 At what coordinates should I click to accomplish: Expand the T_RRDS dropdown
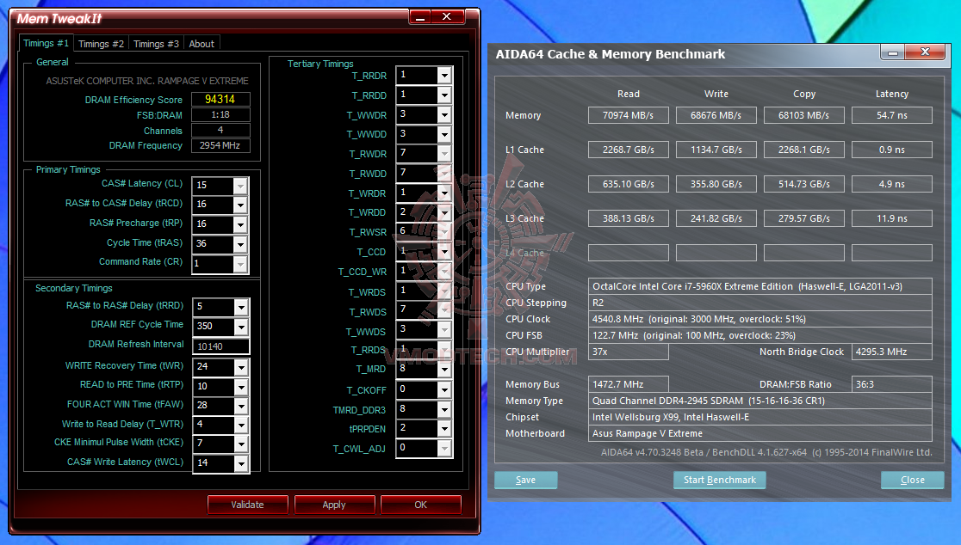445,349
